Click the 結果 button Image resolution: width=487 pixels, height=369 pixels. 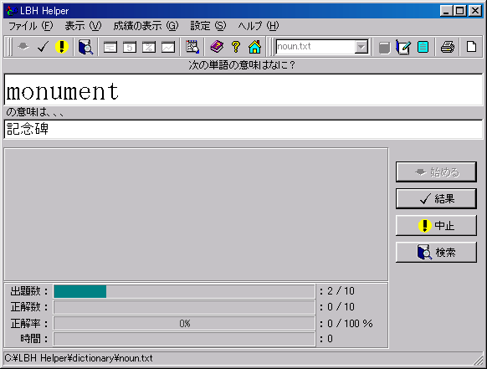pyautogui.click(x=436, y=199)
